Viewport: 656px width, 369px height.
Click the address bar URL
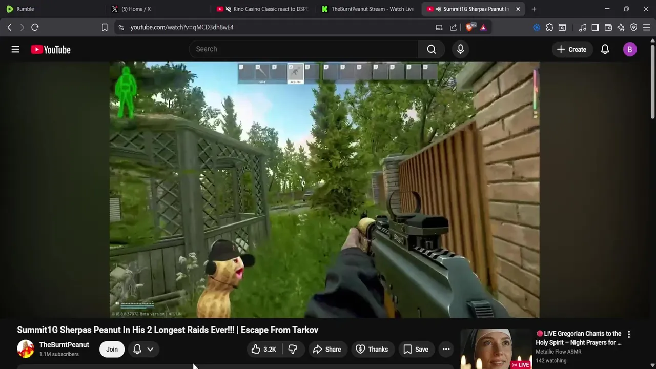(182, 27)
